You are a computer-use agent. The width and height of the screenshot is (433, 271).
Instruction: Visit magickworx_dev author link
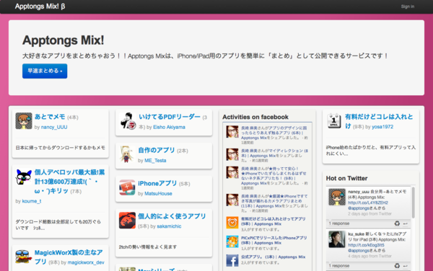point(86,262)
